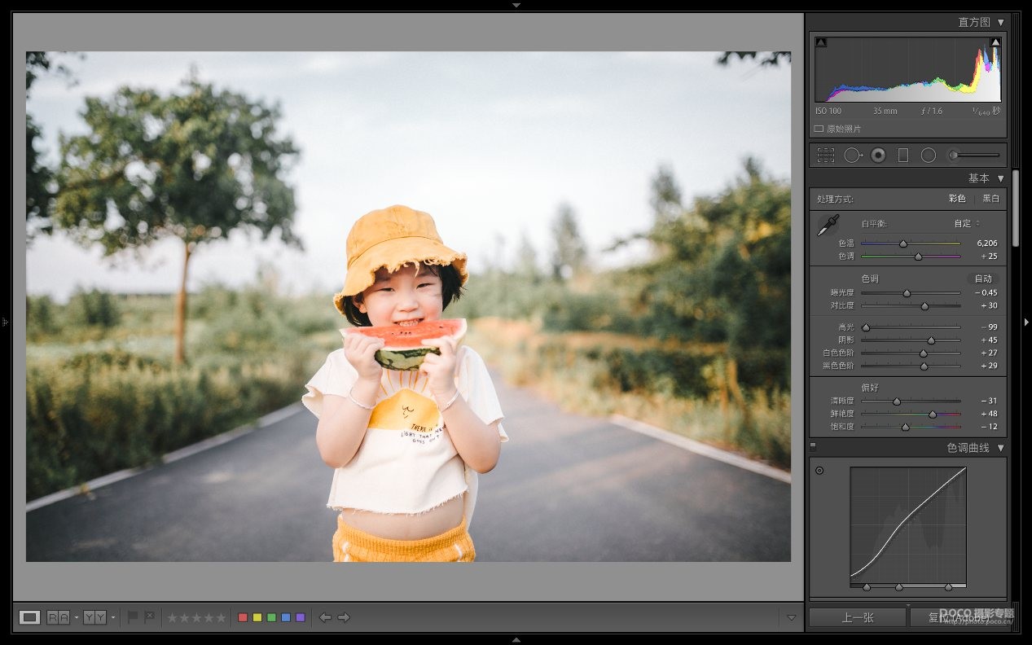The width and height of the screenshot is (1032, 645).
Task: Toggle the shadow clipping indicator in histogram
Action: [821, 42]
